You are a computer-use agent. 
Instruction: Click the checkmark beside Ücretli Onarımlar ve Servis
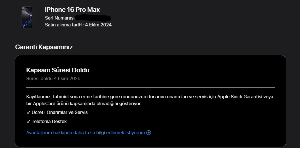28,113
